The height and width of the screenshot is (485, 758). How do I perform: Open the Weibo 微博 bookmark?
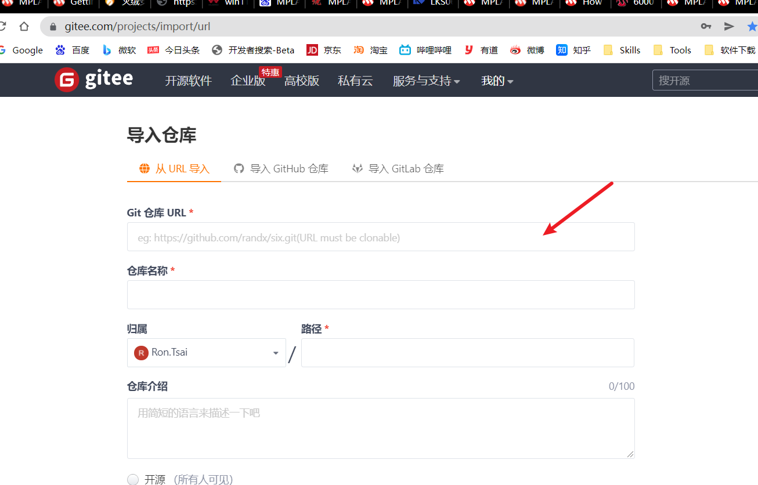pos(527,50)
